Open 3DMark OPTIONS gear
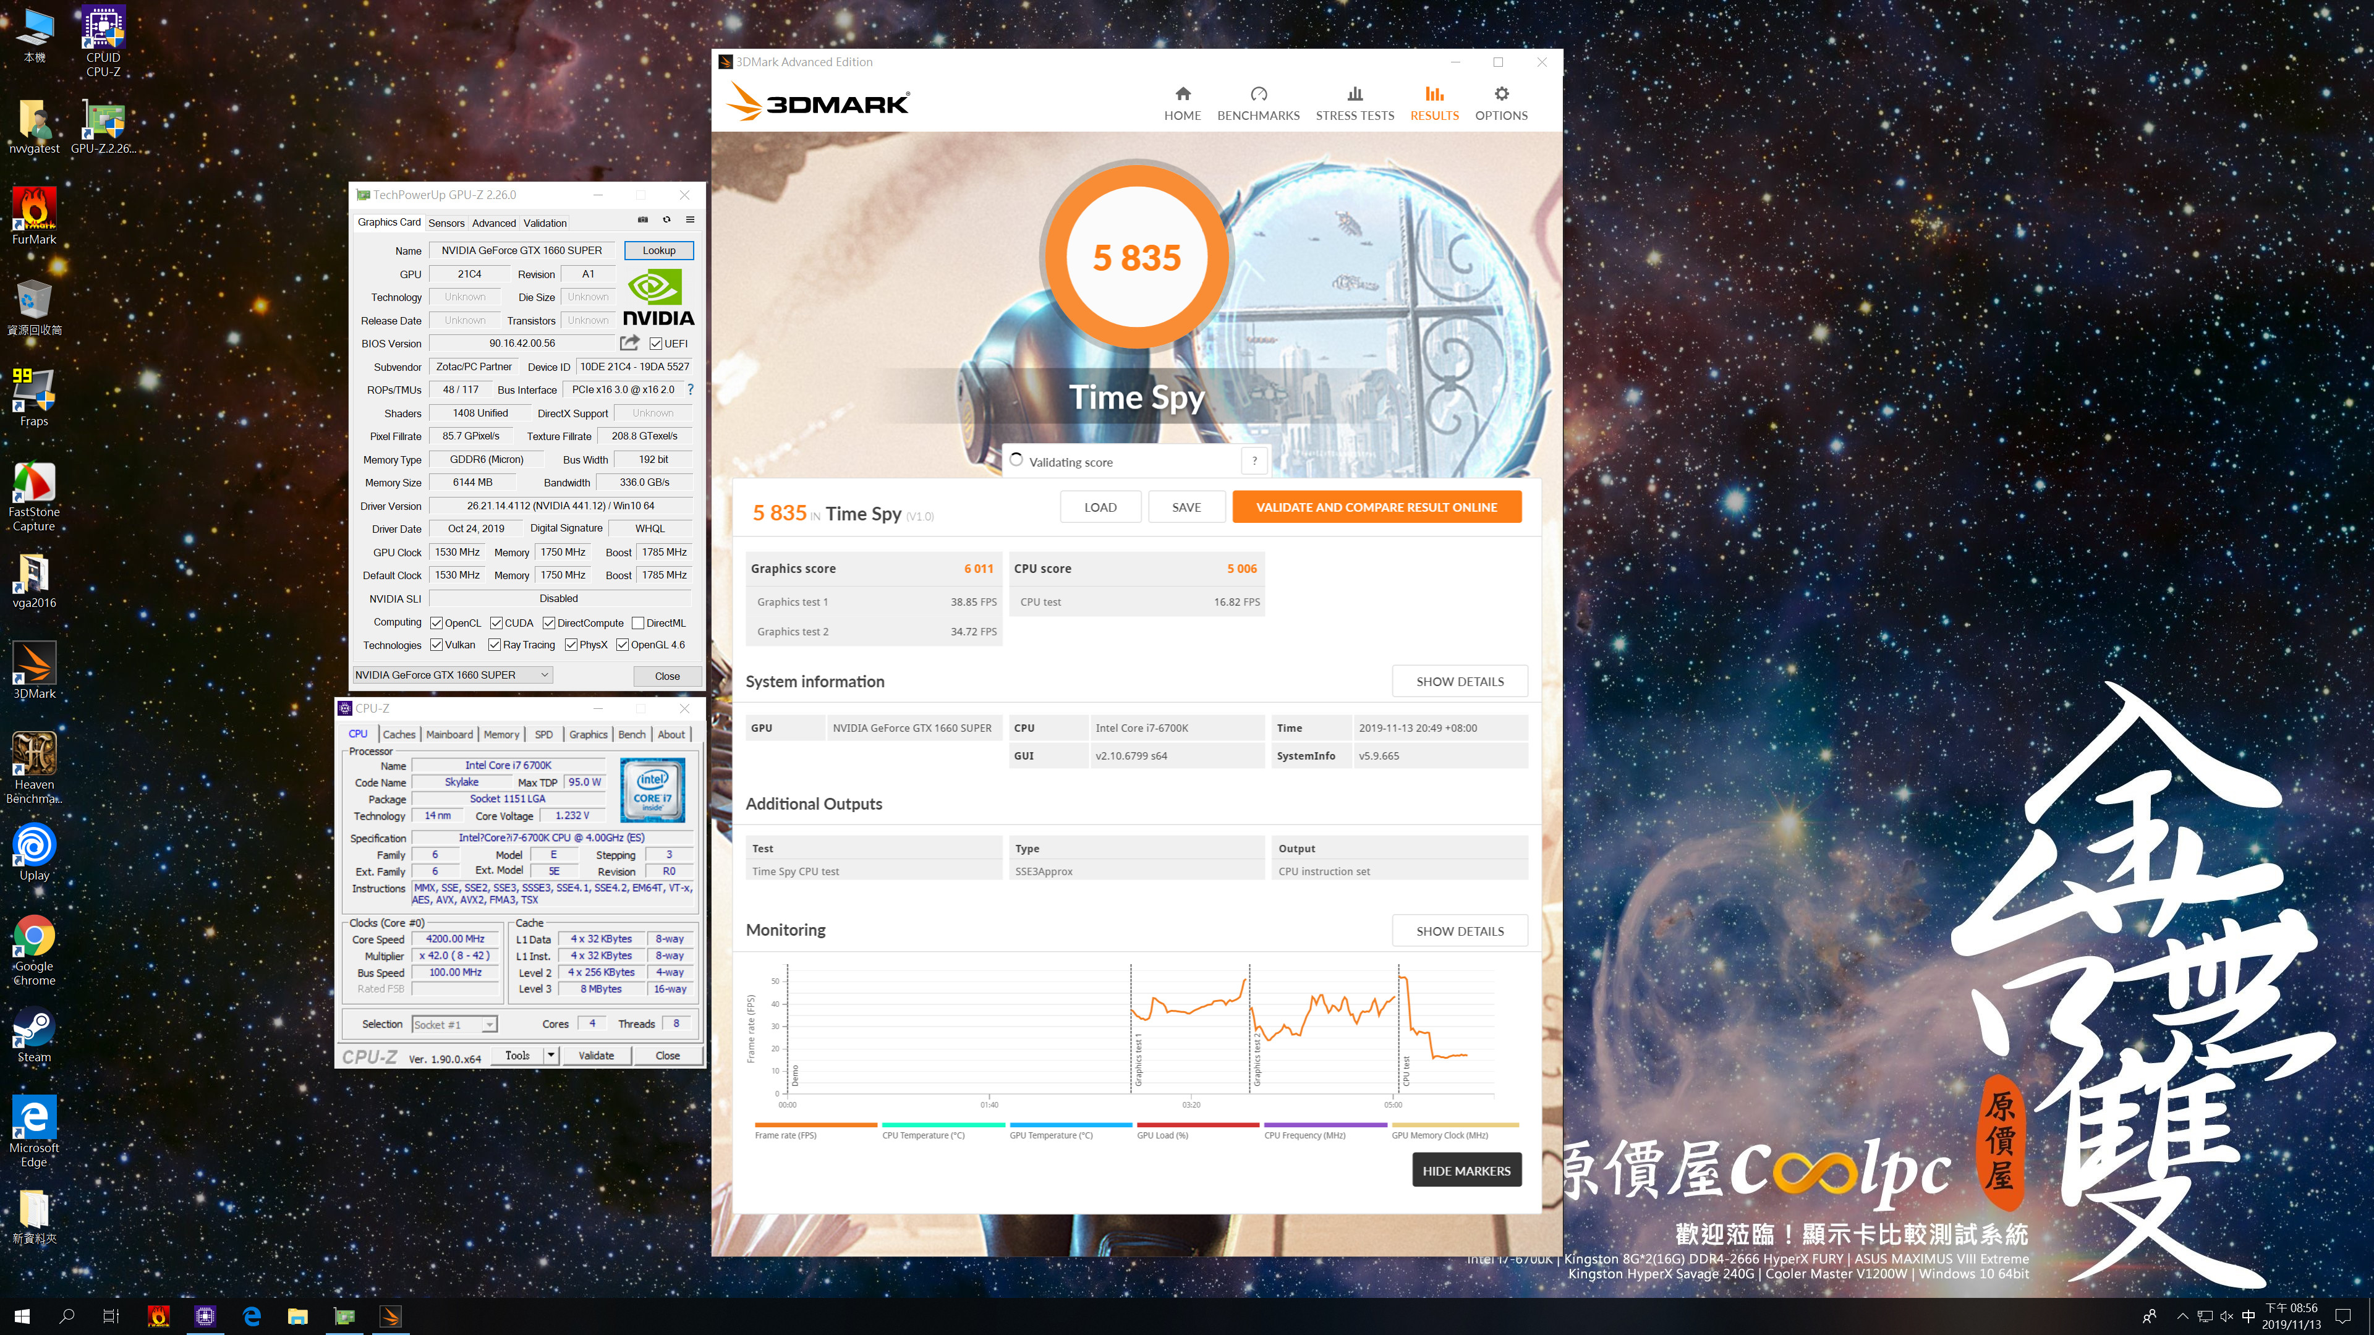Viewport: 2374px width, 1335px height. click(1501, 103)
